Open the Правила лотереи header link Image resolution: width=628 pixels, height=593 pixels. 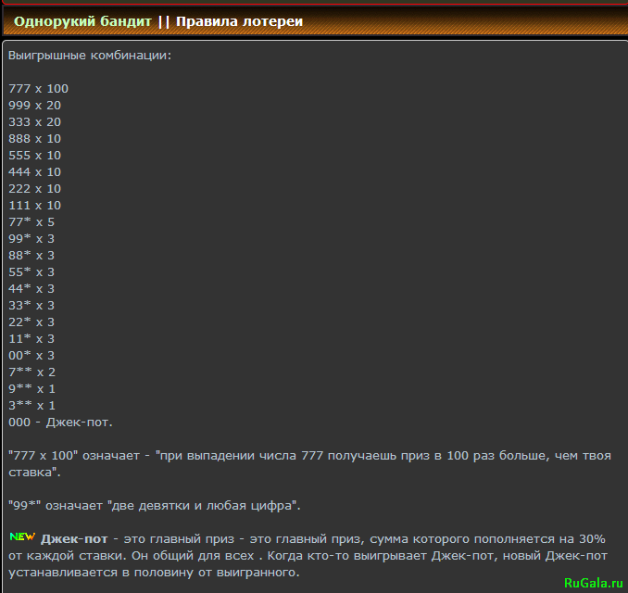pos(239,21)
